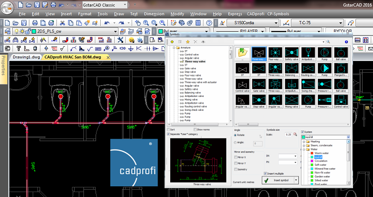This screenshot has width=373, height=197.
Task: Enable the Sort checkbox
Action: point(169,129)
